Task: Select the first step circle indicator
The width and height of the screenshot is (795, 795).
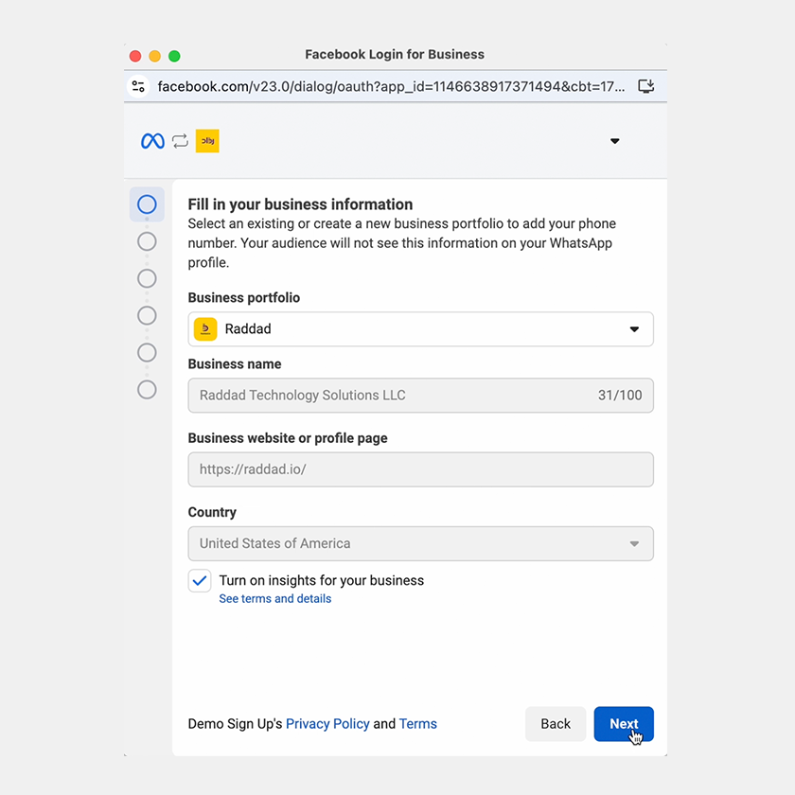Action: 147,204
